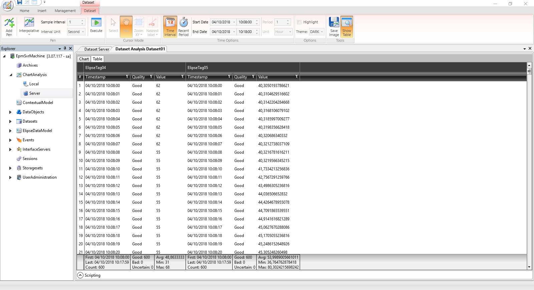Open the Interval Unit dropdown
The height and width of the screenshot is (290, 534).
tap(76, 32)
